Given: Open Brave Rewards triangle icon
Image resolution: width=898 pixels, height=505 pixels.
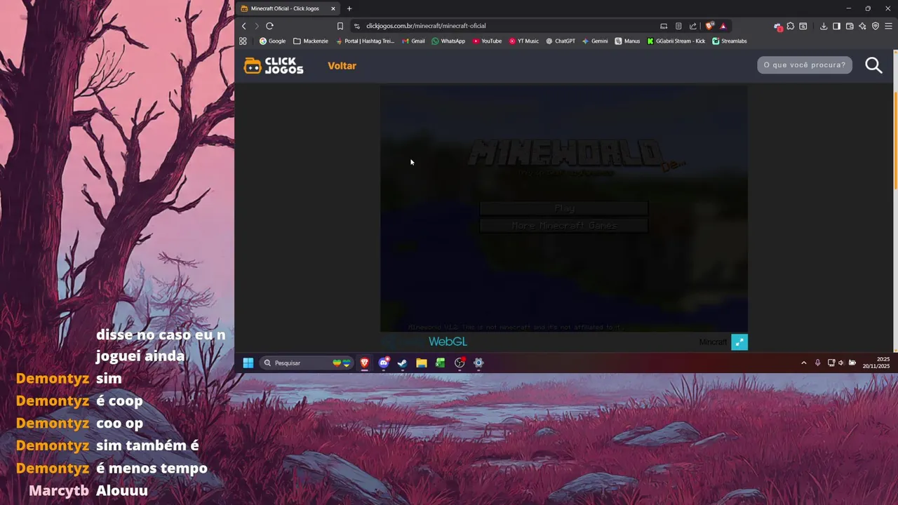Looking at the screenshot, I should point(723,26).
